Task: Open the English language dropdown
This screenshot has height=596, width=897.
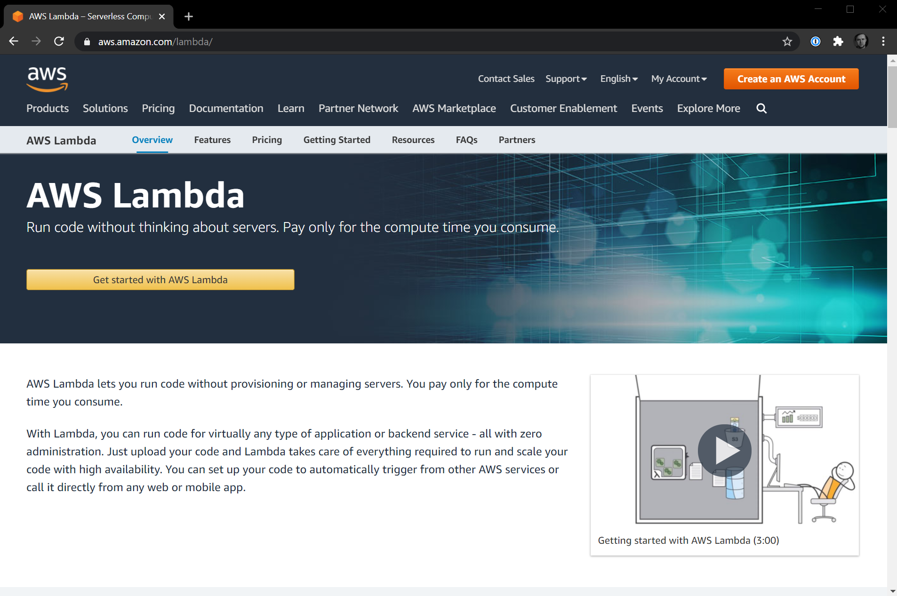Action: [619, 79]
